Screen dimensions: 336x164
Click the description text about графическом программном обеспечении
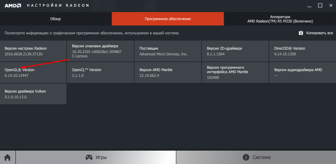click(92, 33)
